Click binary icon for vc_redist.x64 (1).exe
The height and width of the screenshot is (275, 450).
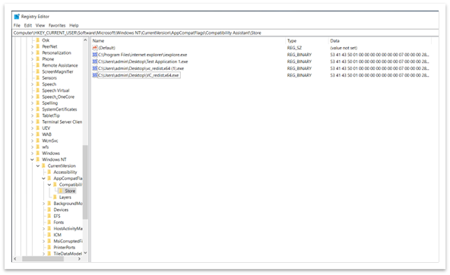click(x=95, y=68)
